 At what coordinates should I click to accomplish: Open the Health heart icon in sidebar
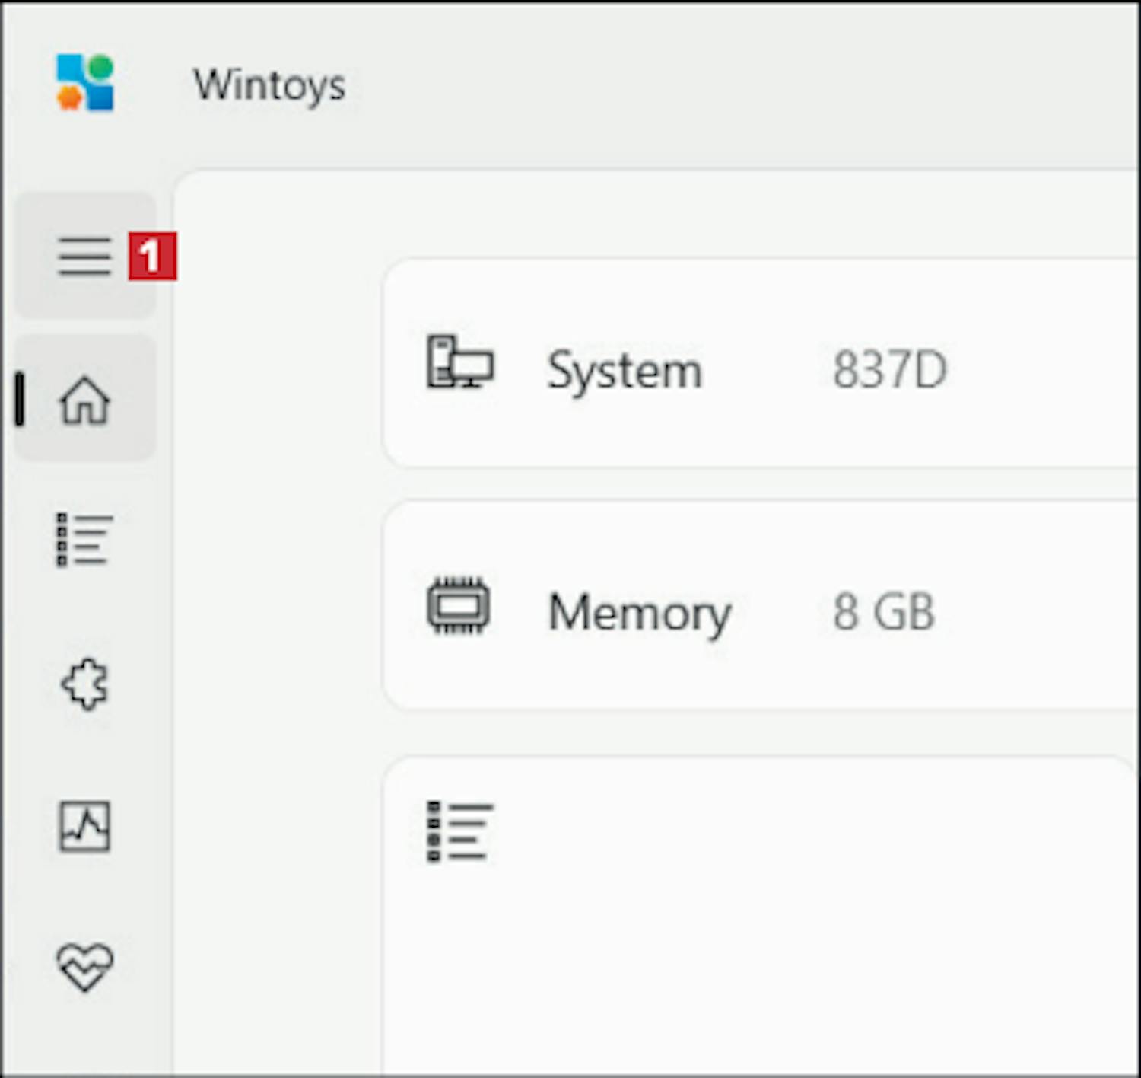coord(84,967)
